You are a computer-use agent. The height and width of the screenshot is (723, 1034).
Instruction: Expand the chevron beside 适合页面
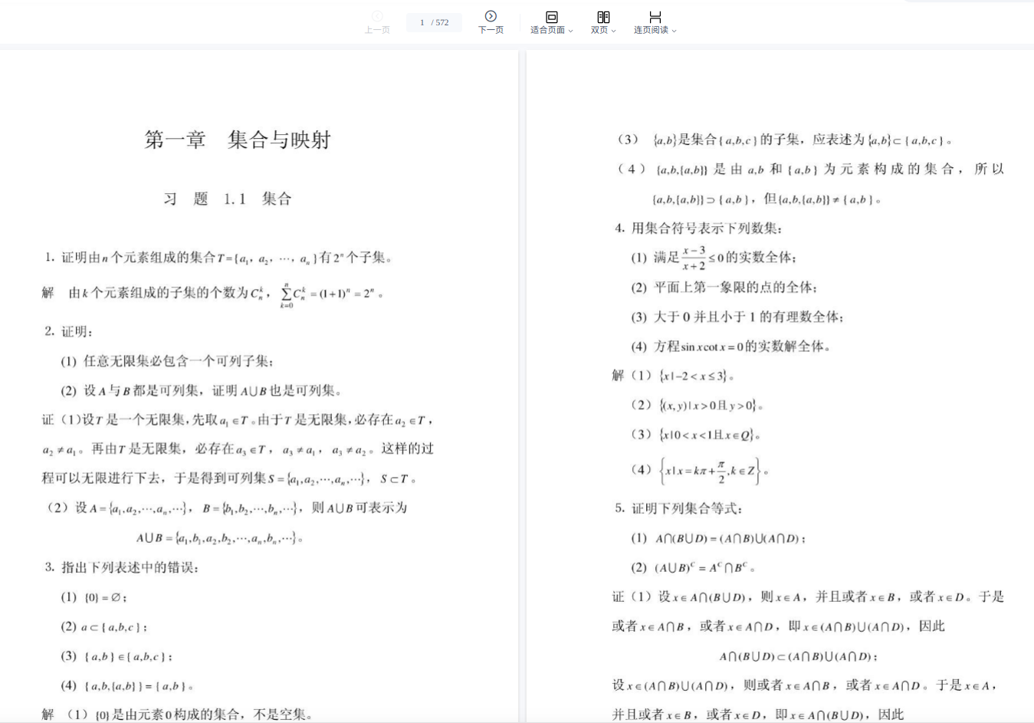[x=571, y=31]
